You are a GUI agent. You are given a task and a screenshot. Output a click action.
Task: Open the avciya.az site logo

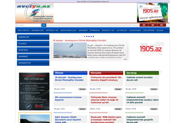point(35,13)
